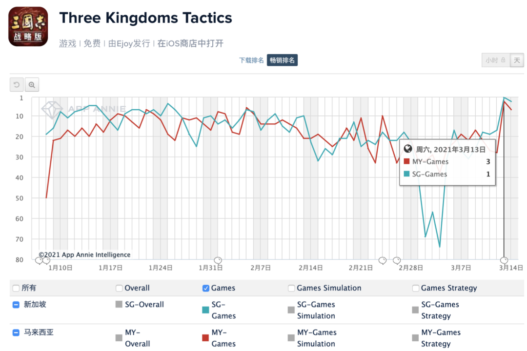The height and width of the screenshot is (351, 527).
Task: Collapse the 马来西亚 row
Action: [x=16, y=332]
